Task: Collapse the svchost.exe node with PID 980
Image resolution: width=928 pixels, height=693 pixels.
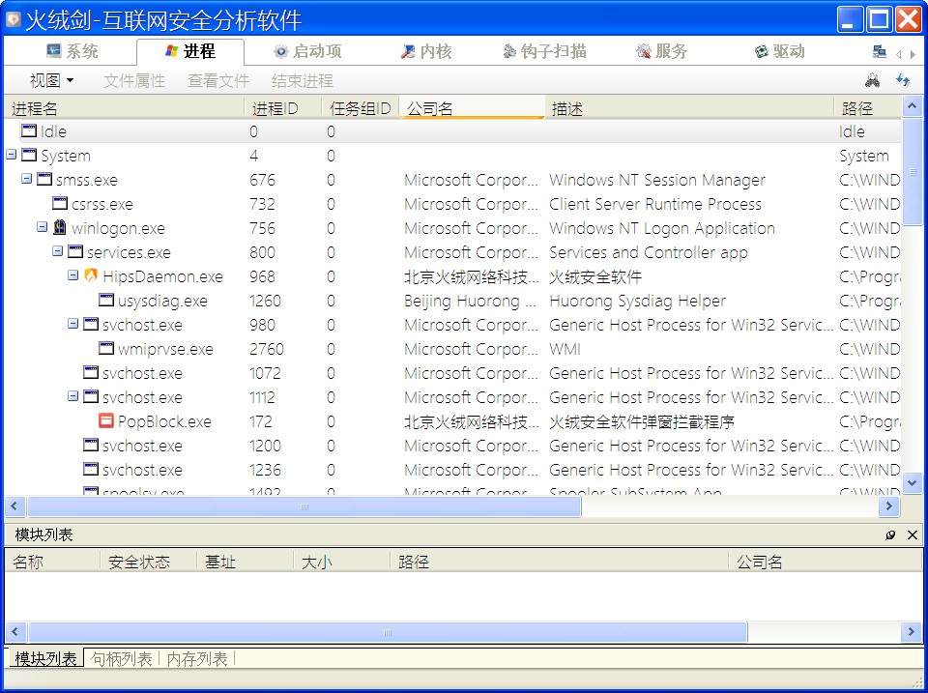Action: [72, 324]
